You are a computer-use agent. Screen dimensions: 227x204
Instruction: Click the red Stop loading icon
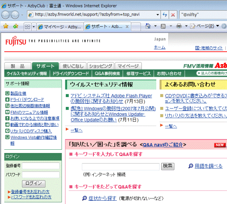[x=173, y=15]
